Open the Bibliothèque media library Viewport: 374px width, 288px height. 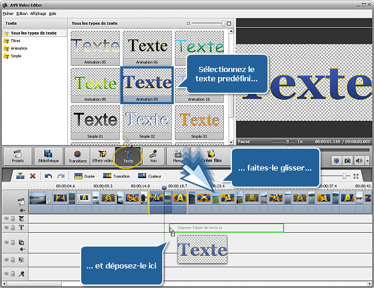coord(49,156)
